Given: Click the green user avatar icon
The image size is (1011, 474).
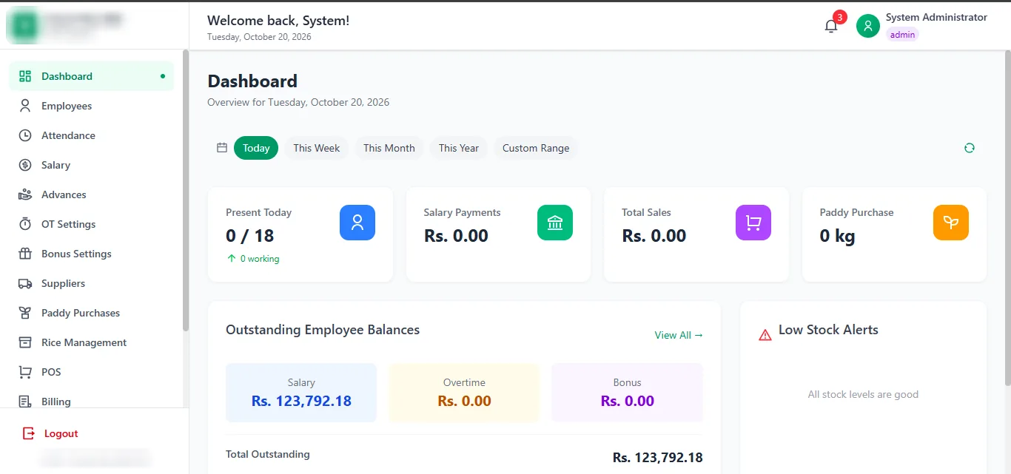Looking at the screenshot, I should [x=868, y=26].
